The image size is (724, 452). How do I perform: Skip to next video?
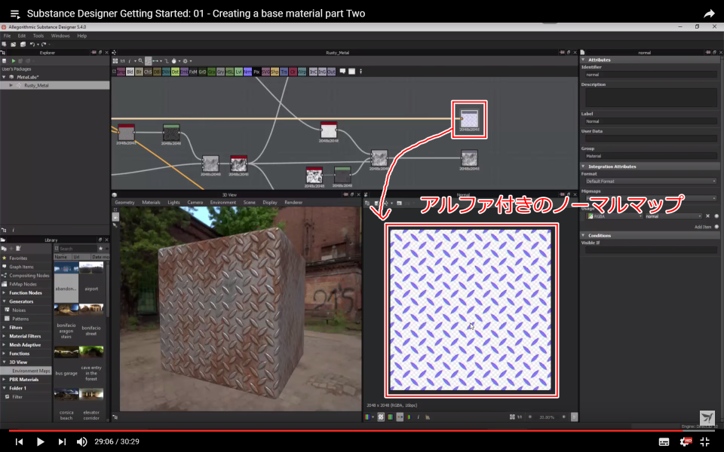(x=62, y=442)
